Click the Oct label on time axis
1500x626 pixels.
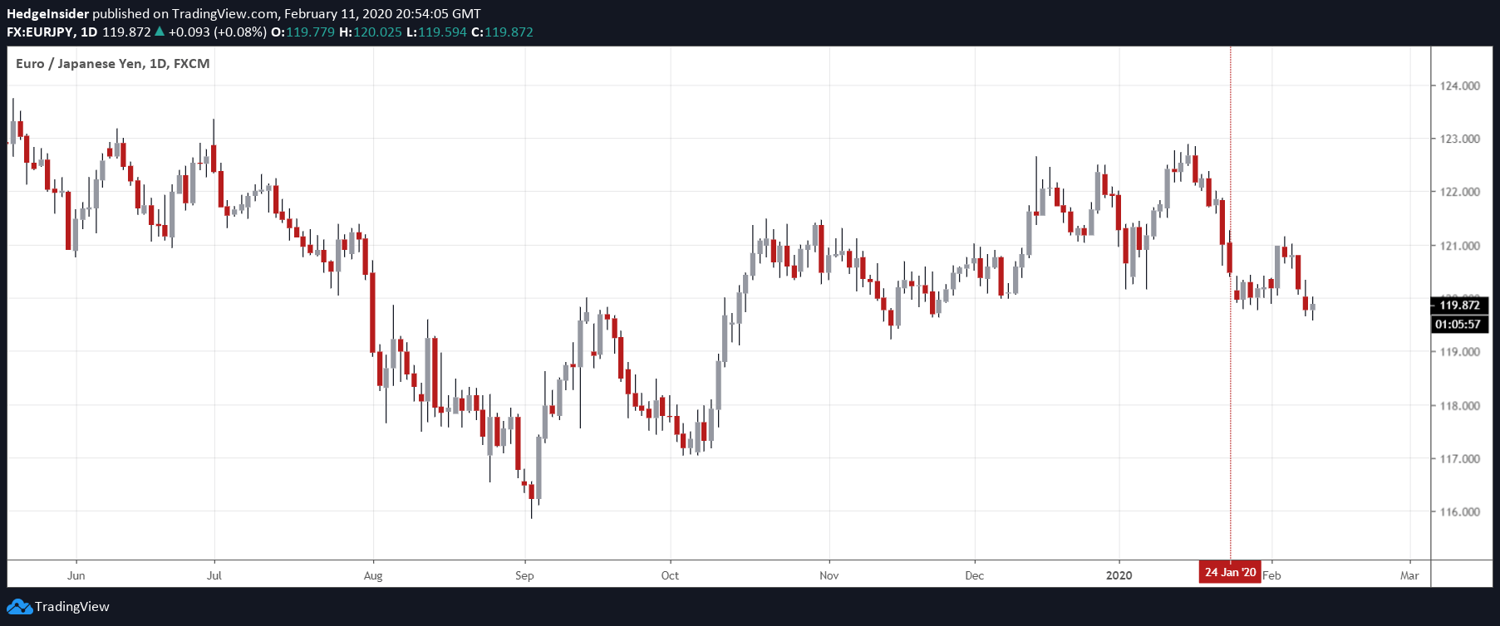(x=670, y=575)
